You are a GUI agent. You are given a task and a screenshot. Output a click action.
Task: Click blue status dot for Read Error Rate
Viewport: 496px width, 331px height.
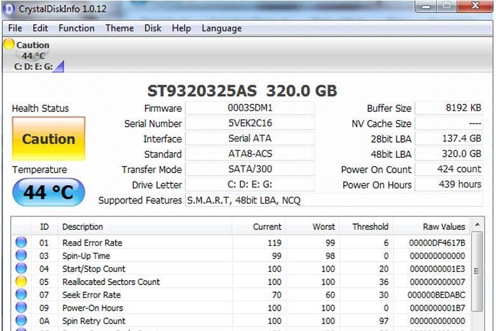[x=21, y=243]
